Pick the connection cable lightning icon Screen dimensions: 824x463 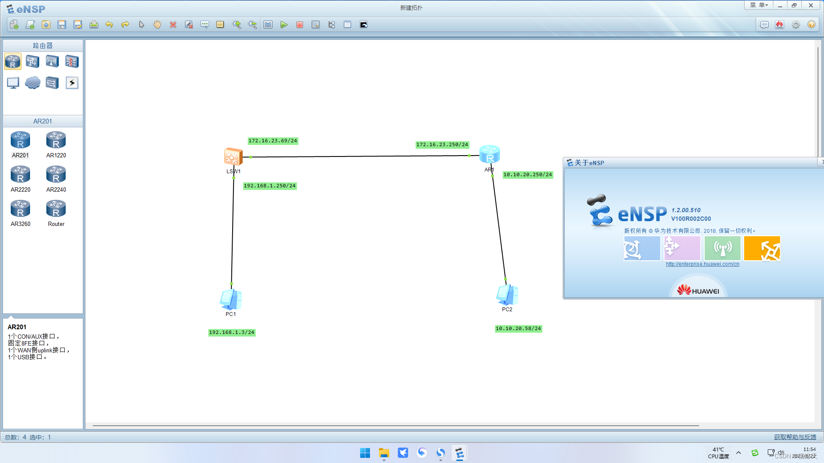[x=72, y=83]
